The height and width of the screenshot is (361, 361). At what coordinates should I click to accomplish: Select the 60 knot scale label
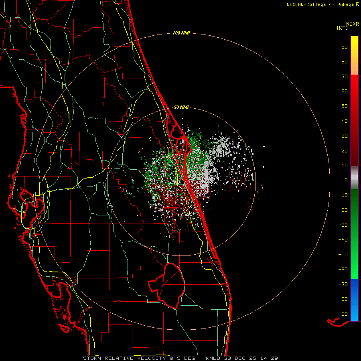tap(345, 91)
